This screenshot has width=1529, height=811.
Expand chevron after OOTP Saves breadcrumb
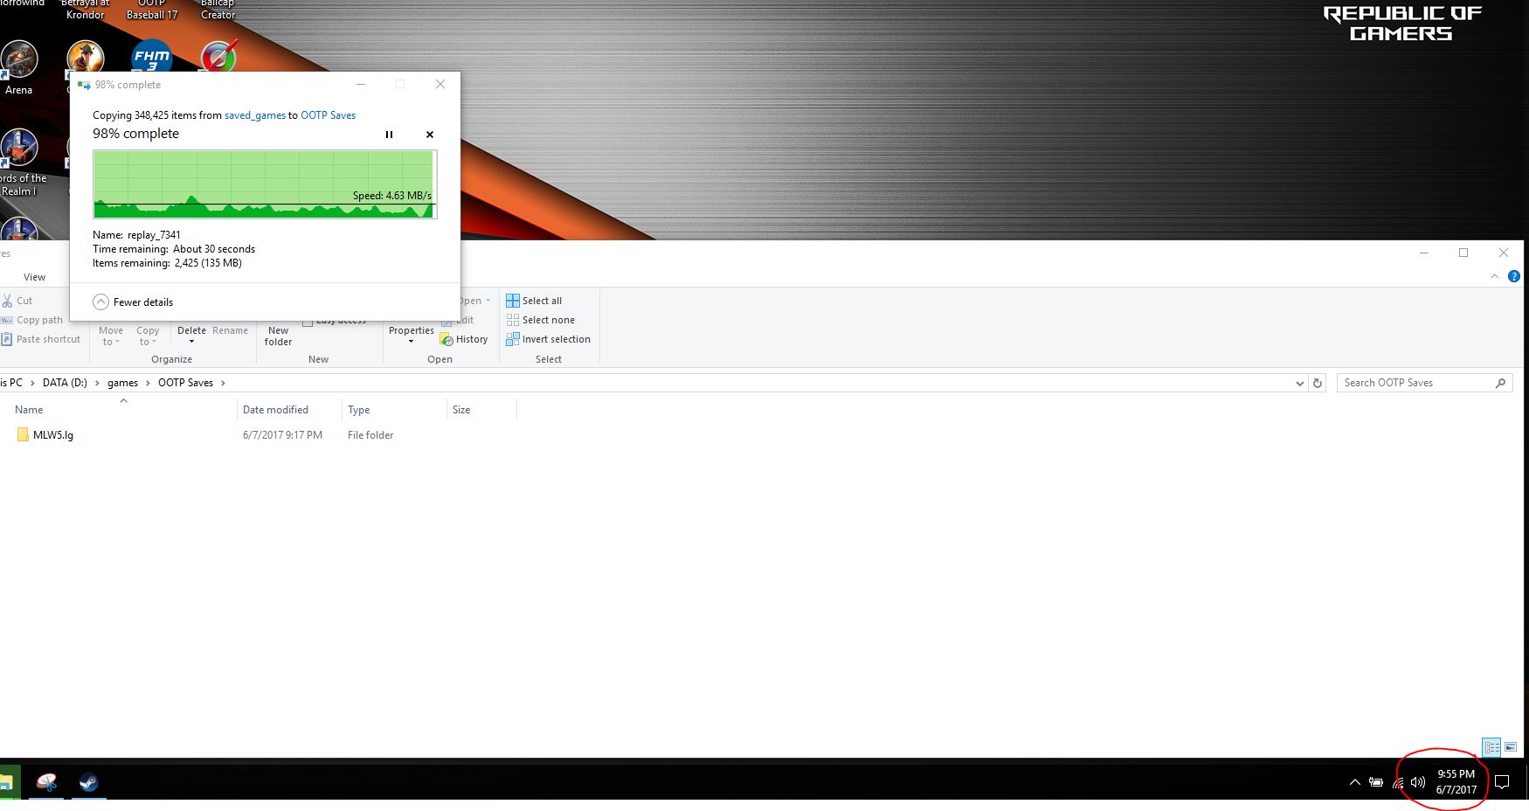pos(223,383)
